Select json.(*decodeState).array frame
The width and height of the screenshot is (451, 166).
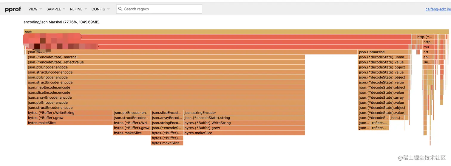[383, 98]
